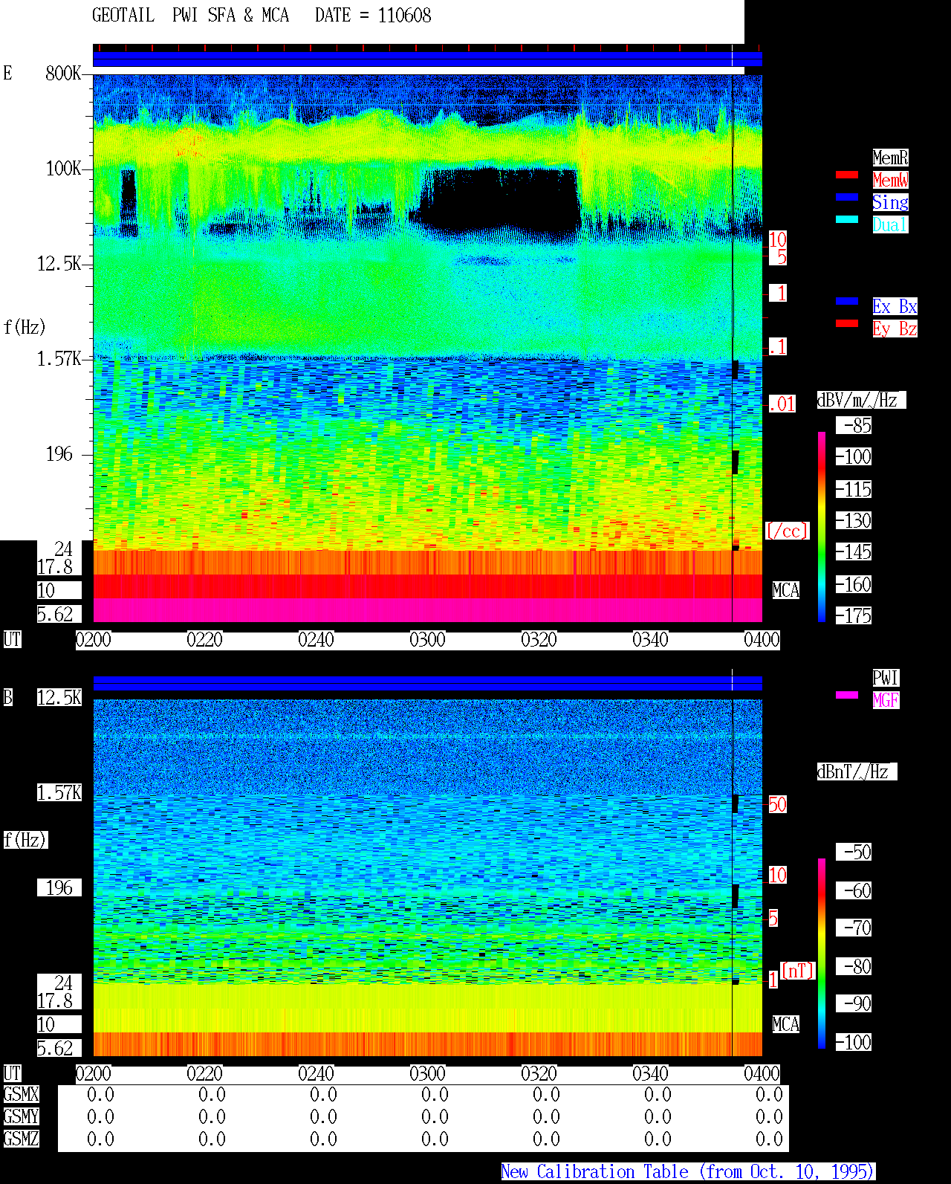
Task: Click the GSMZ row label
Action: click(x=22, y=1139)
